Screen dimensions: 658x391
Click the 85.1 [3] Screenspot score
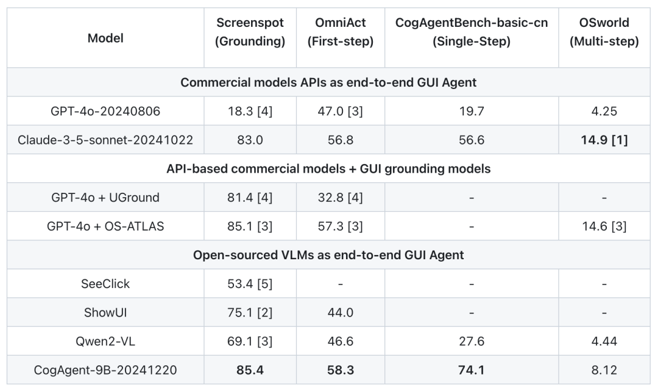click(x=250, y=226)
